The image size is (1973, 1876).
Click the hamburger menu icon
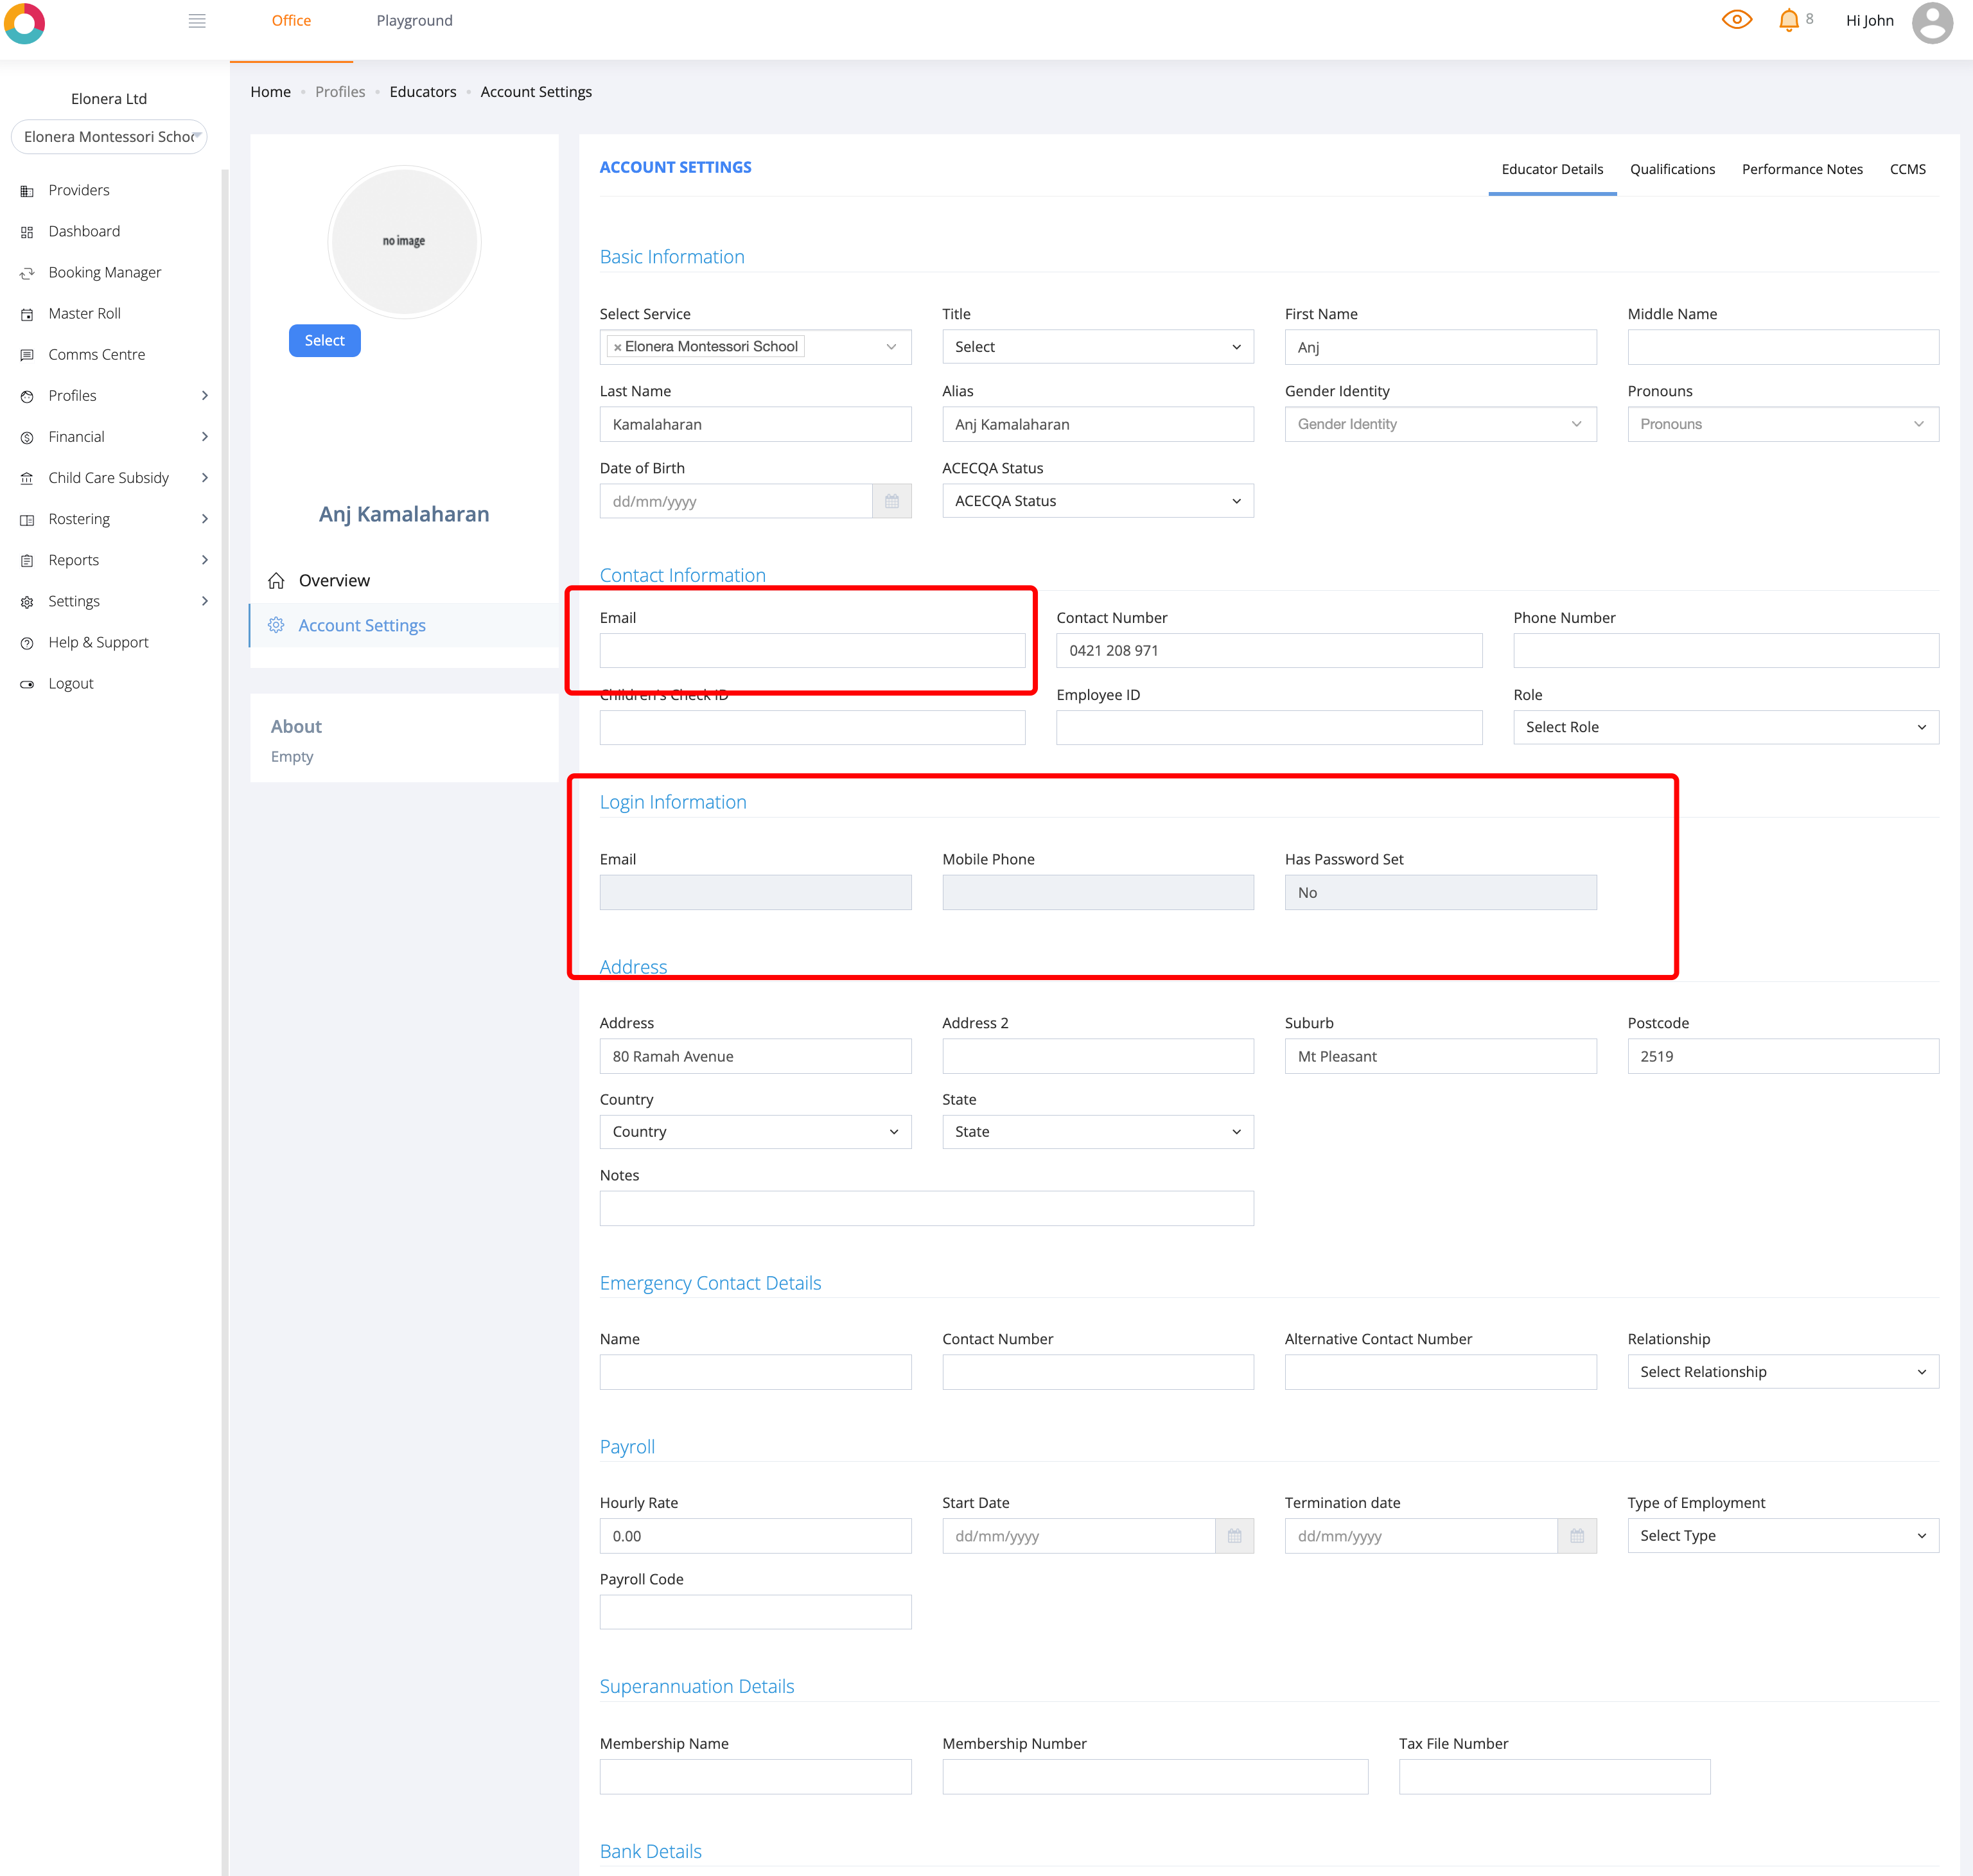point(197,21)
